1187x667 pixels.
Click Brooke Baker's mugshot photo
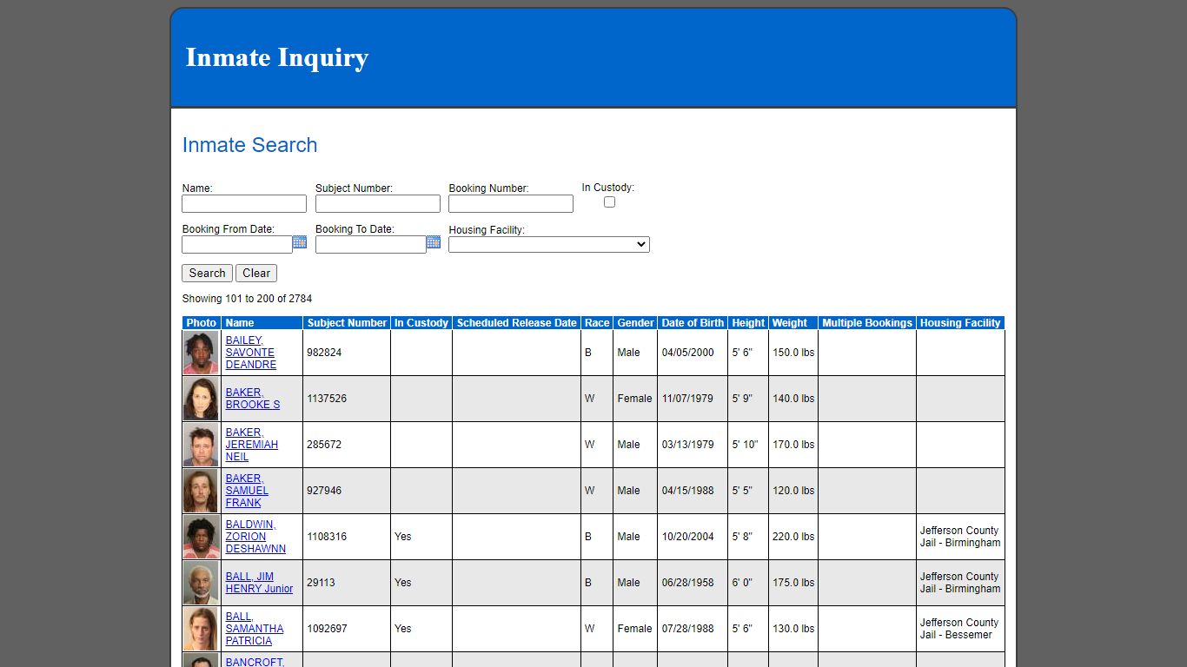(201, 399)
